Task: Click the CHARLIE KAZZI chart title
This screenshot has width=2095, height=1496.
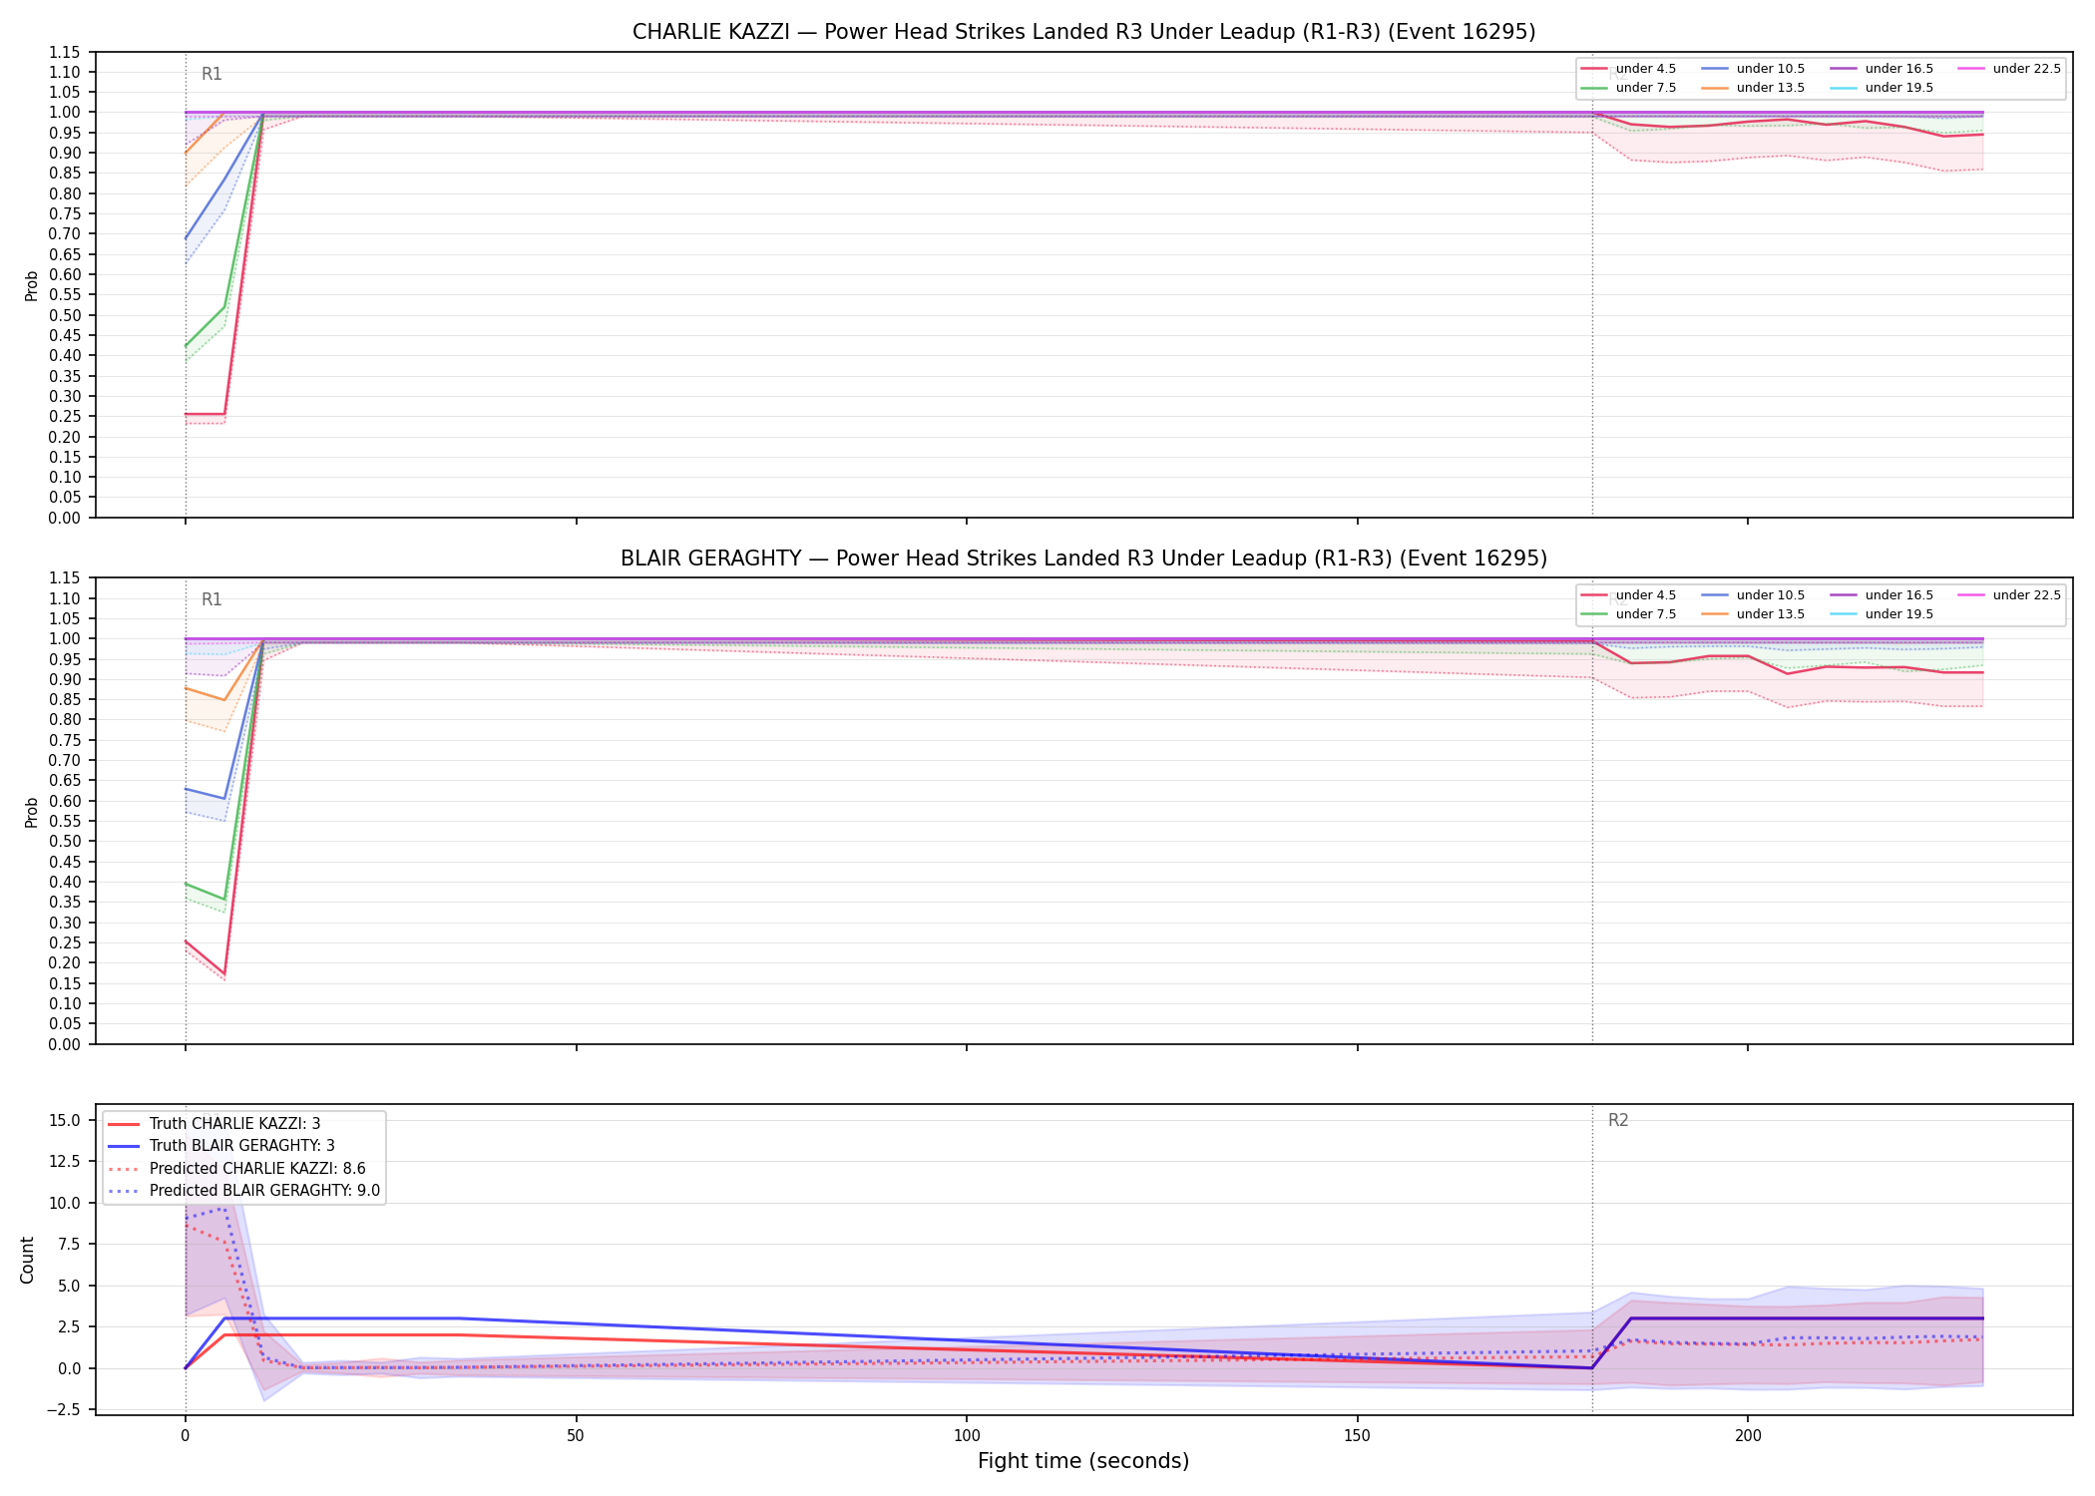Action: coord(1083,32)
